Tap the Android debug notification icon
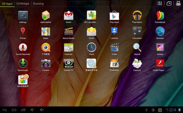Screen dimensions: 183x113 click(153, 110)
